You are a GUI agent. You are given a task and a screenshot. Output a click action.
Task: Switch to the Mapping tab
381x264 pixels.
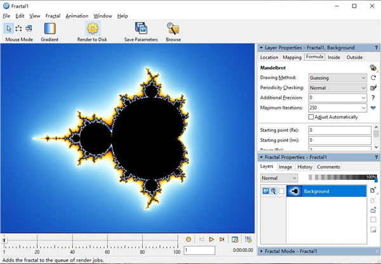click(292, 58)
